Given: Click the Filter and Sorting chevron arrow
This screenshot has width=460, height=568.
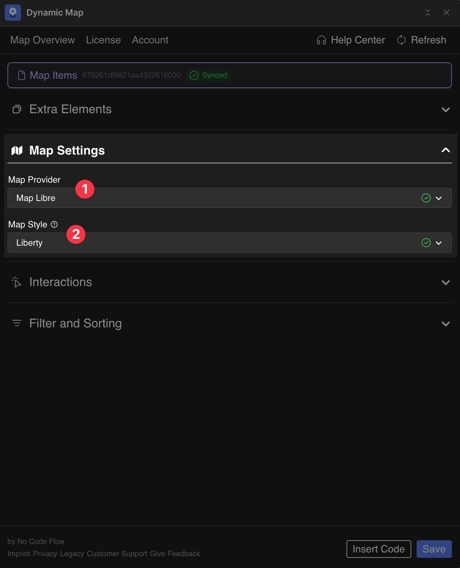Looking at the screenshot, I should tap(446, 324).
